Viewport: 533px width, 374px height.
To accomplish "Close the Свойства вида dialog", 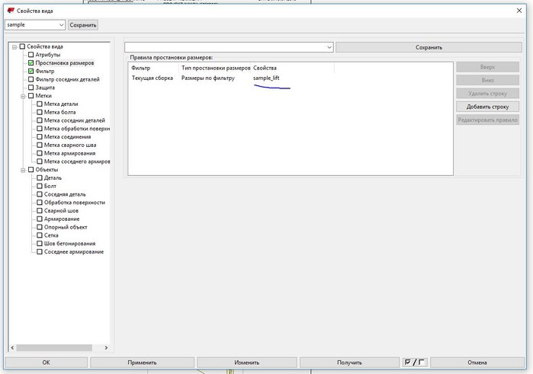I will coord(519,11).
